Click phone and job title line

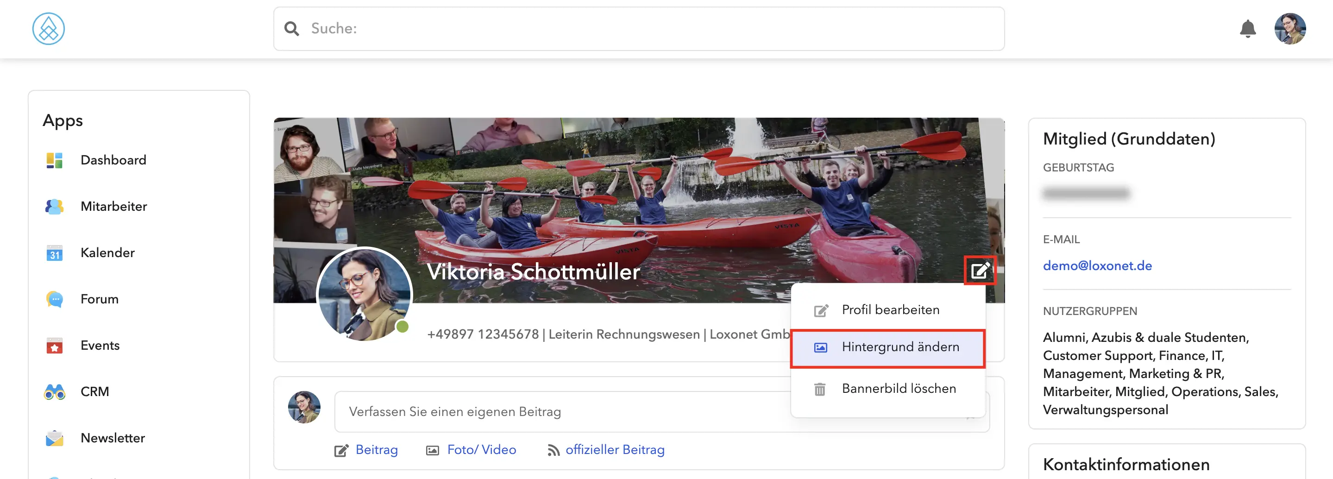click(x=609, y=334)
